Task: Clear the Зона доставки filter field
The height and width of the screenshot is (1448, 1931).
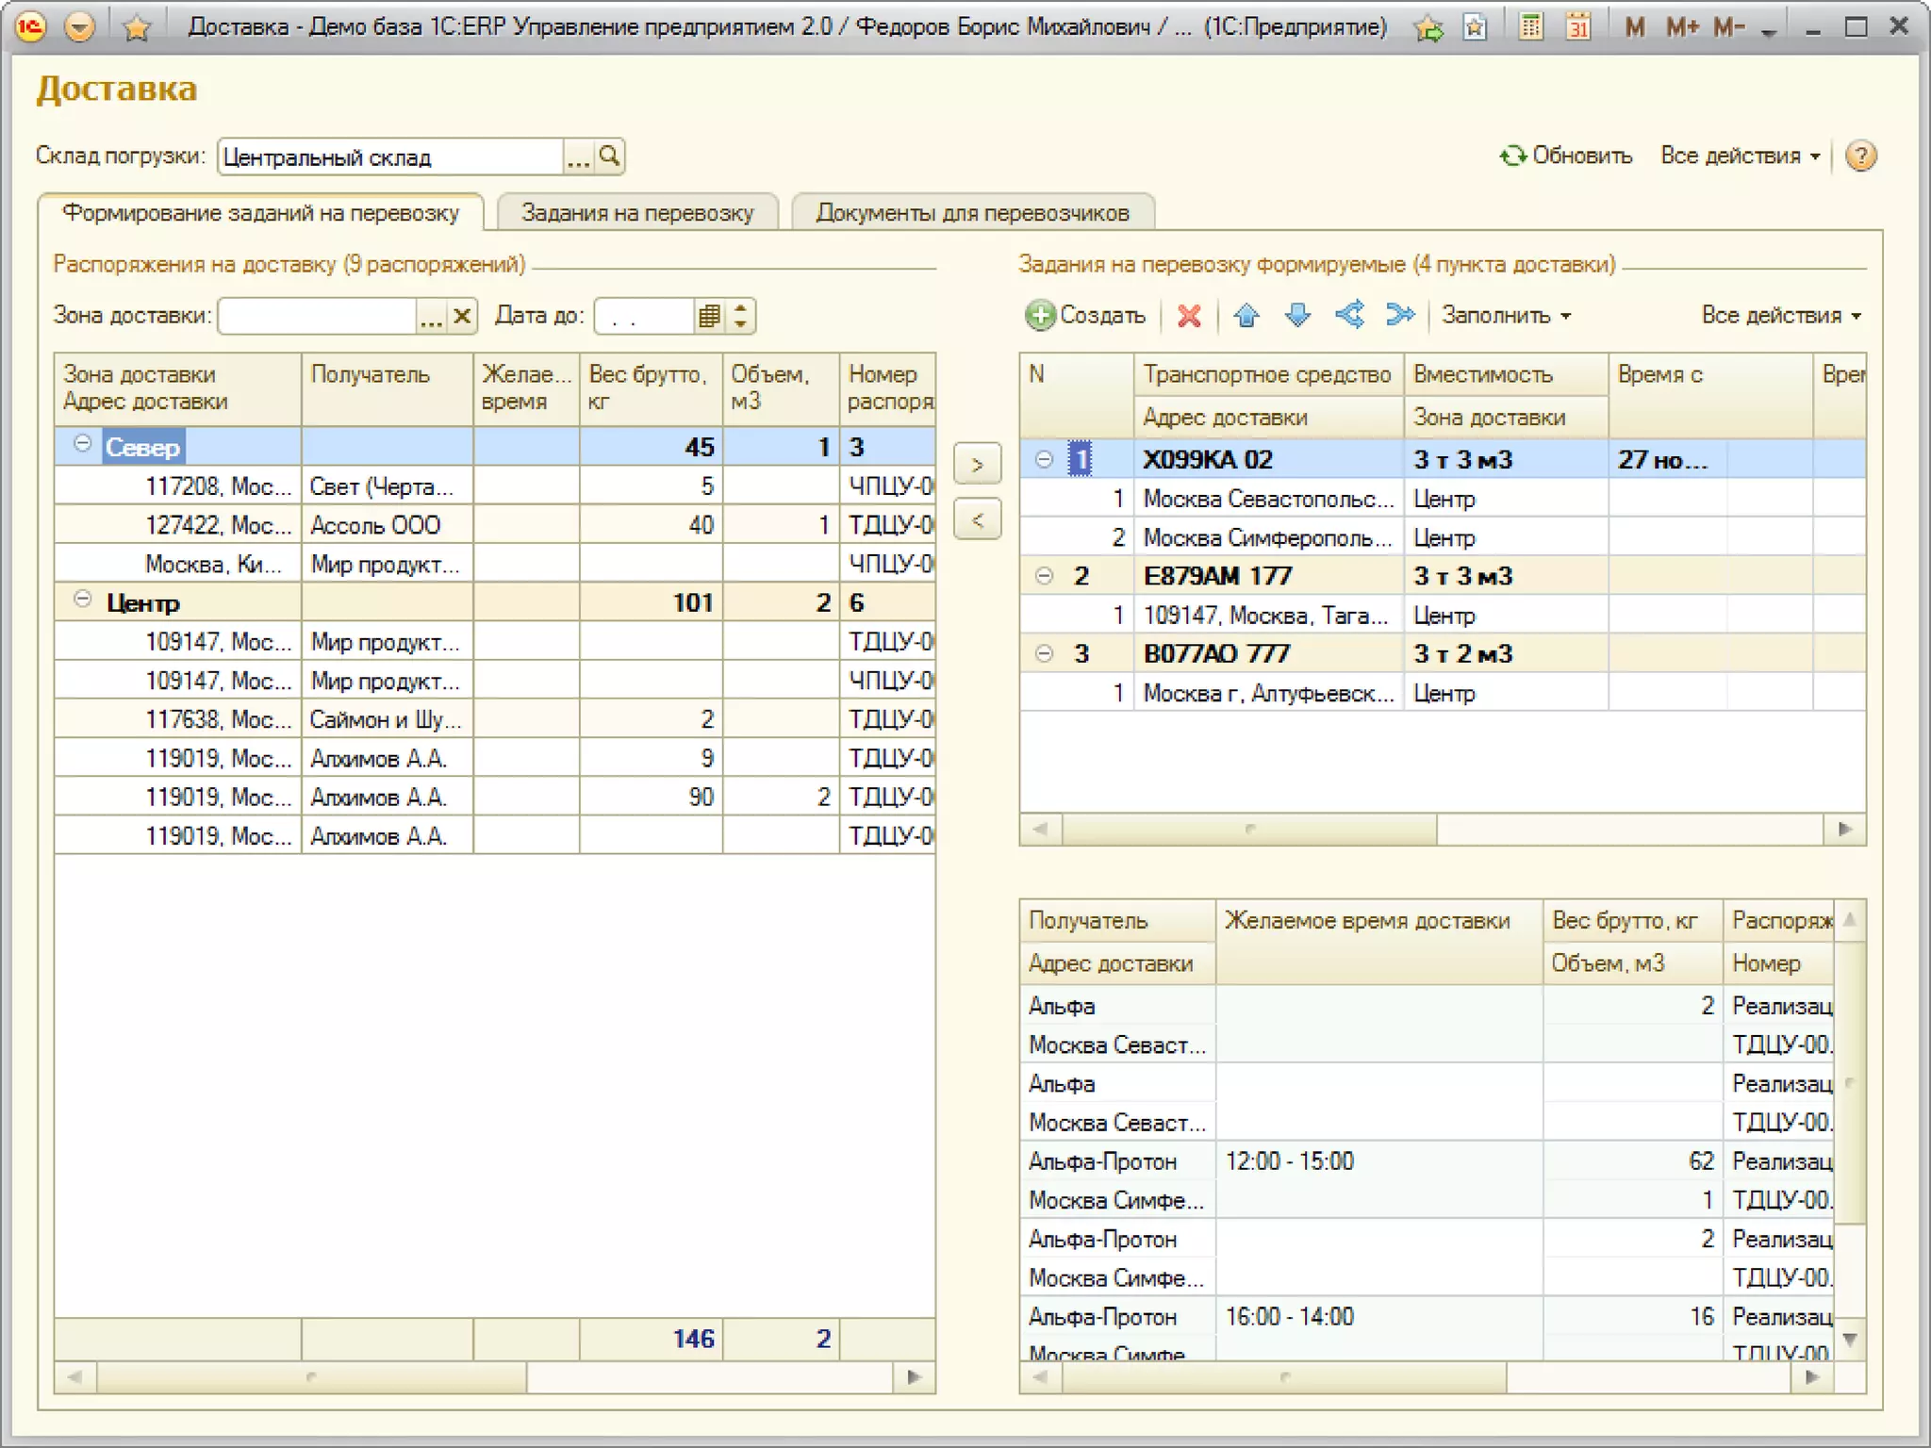Action: [462, 315]
